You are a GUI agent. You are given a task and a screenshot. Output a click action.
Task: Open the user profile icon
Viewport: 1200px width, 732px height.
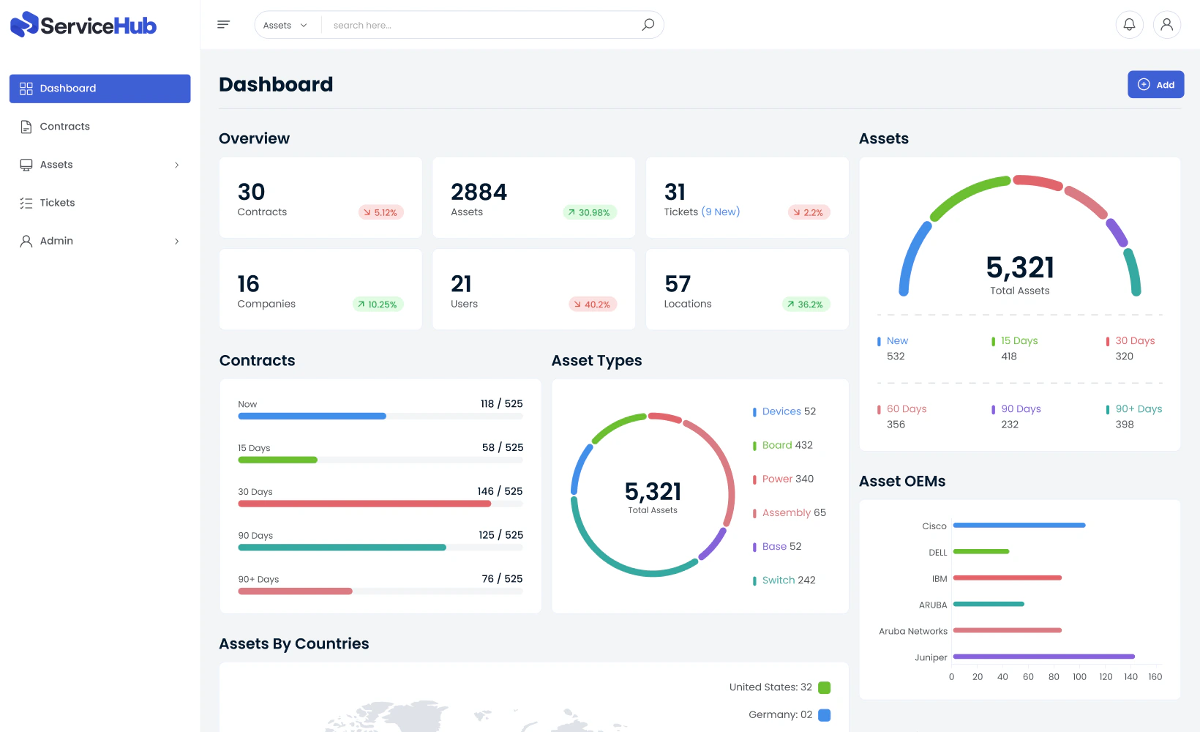(1167, 25)
